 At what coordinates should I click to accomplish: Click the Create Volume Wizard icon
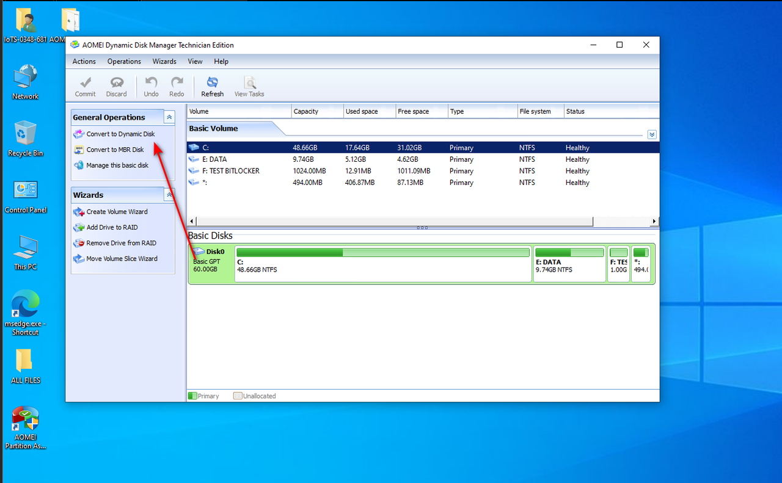point(78,212)
